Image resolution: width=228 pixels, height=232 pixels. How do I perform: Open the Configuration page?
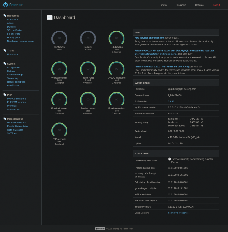coord(14,67)
